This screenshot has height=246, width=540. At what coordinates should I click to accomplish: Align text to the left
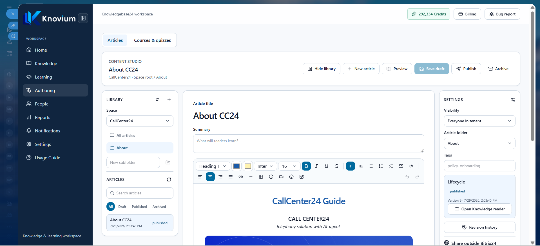(x=200, y=177)
